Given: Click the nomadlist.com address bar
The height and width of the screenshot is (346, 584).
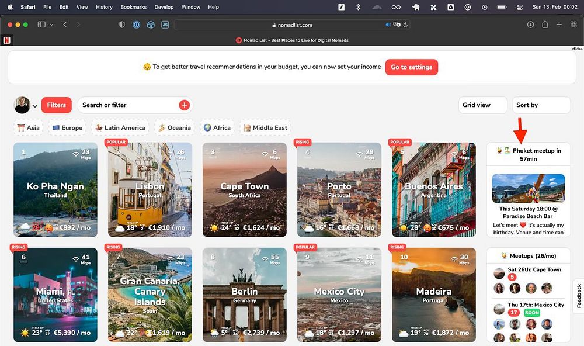Looking at the screenshot, I should click(292, 25).
